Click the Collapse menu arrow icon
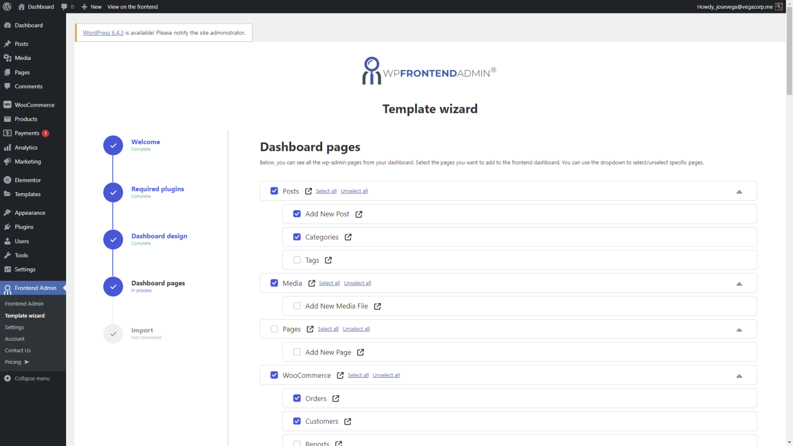The width and height of the screenshot is (793, 446). click(7, 378)
